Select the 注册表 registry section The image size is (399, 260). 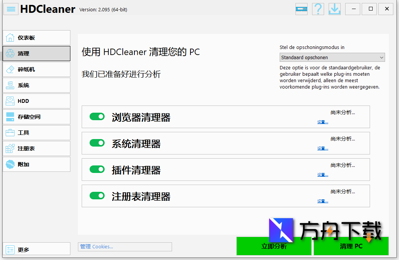(36, 148)
